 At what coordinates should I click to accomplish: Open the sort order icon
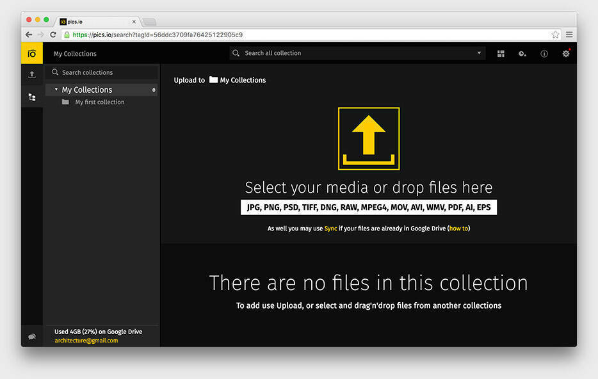point(522,54)
